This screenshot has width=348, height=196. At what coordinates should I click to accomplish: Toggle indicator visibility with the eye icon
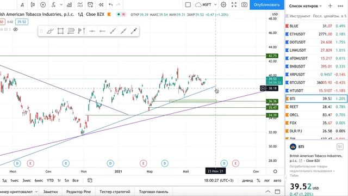coord(15,29)
